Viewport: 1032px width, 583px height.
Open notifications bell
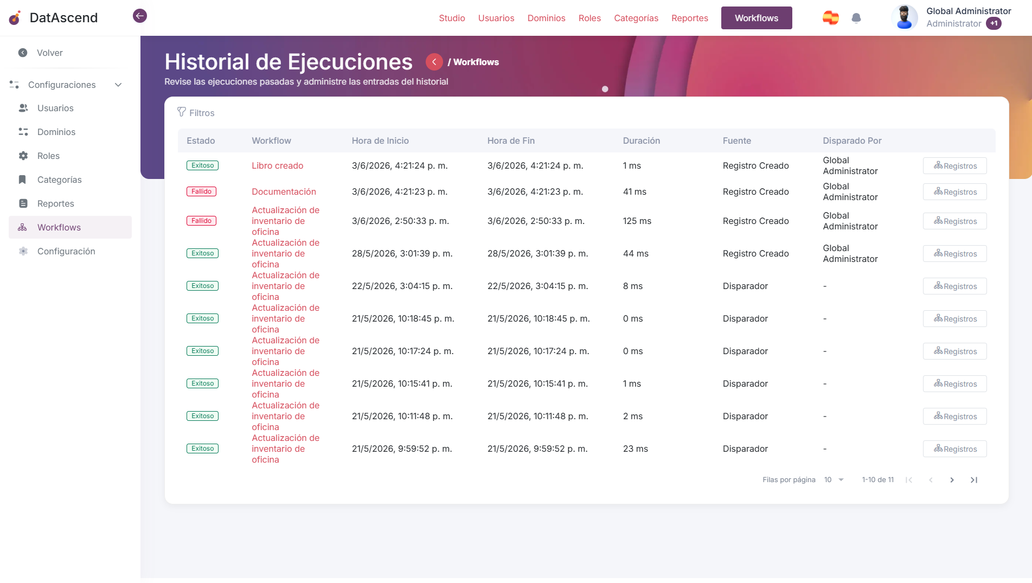point(856,18)
